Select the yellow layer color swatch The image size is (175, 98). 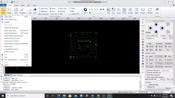(x=143, y=36)
